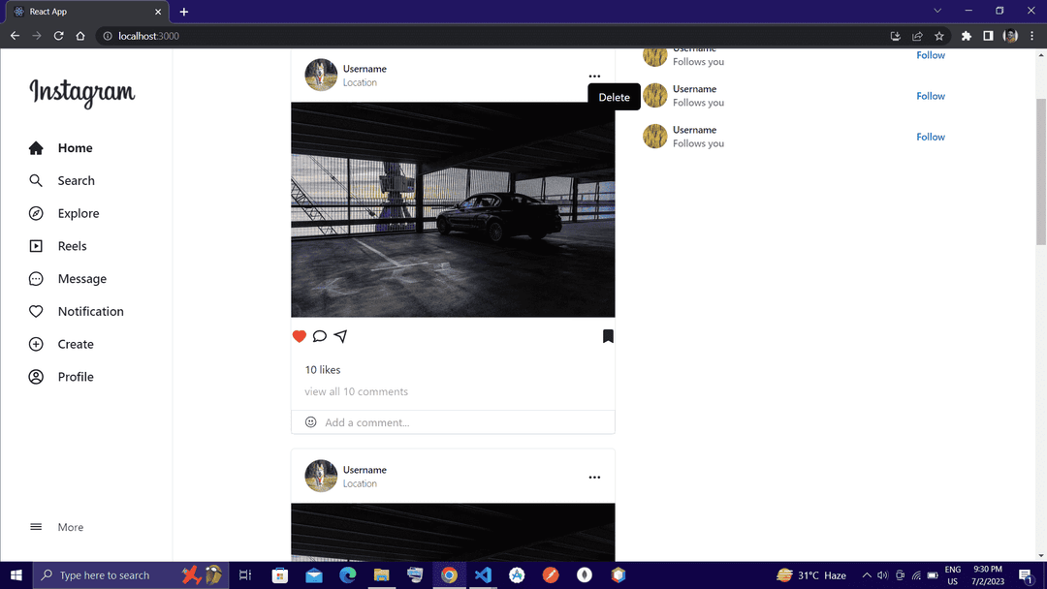The width and height of the screenshot is (1047, 589).
Task: Click 'view all 10 comments' link
Action: pos(357,391)
